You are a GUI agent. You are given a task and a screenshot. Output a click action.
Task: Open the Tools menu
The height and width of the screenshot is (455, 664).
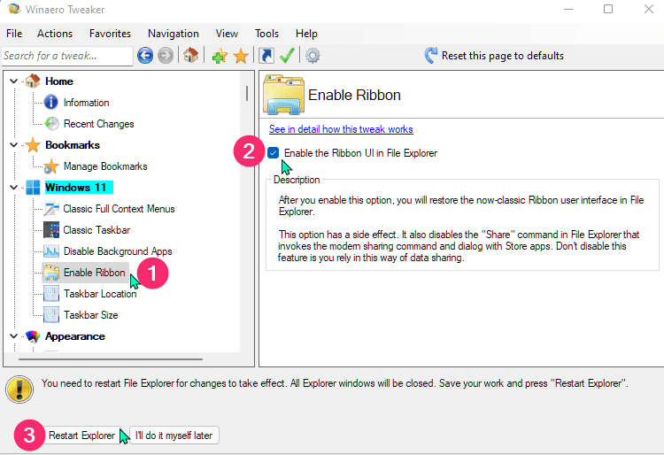point(266,34)
